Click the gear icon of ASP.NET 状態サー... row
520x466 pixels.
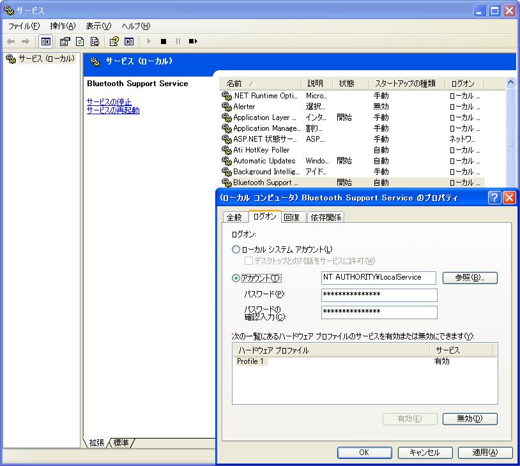(227, 139)
